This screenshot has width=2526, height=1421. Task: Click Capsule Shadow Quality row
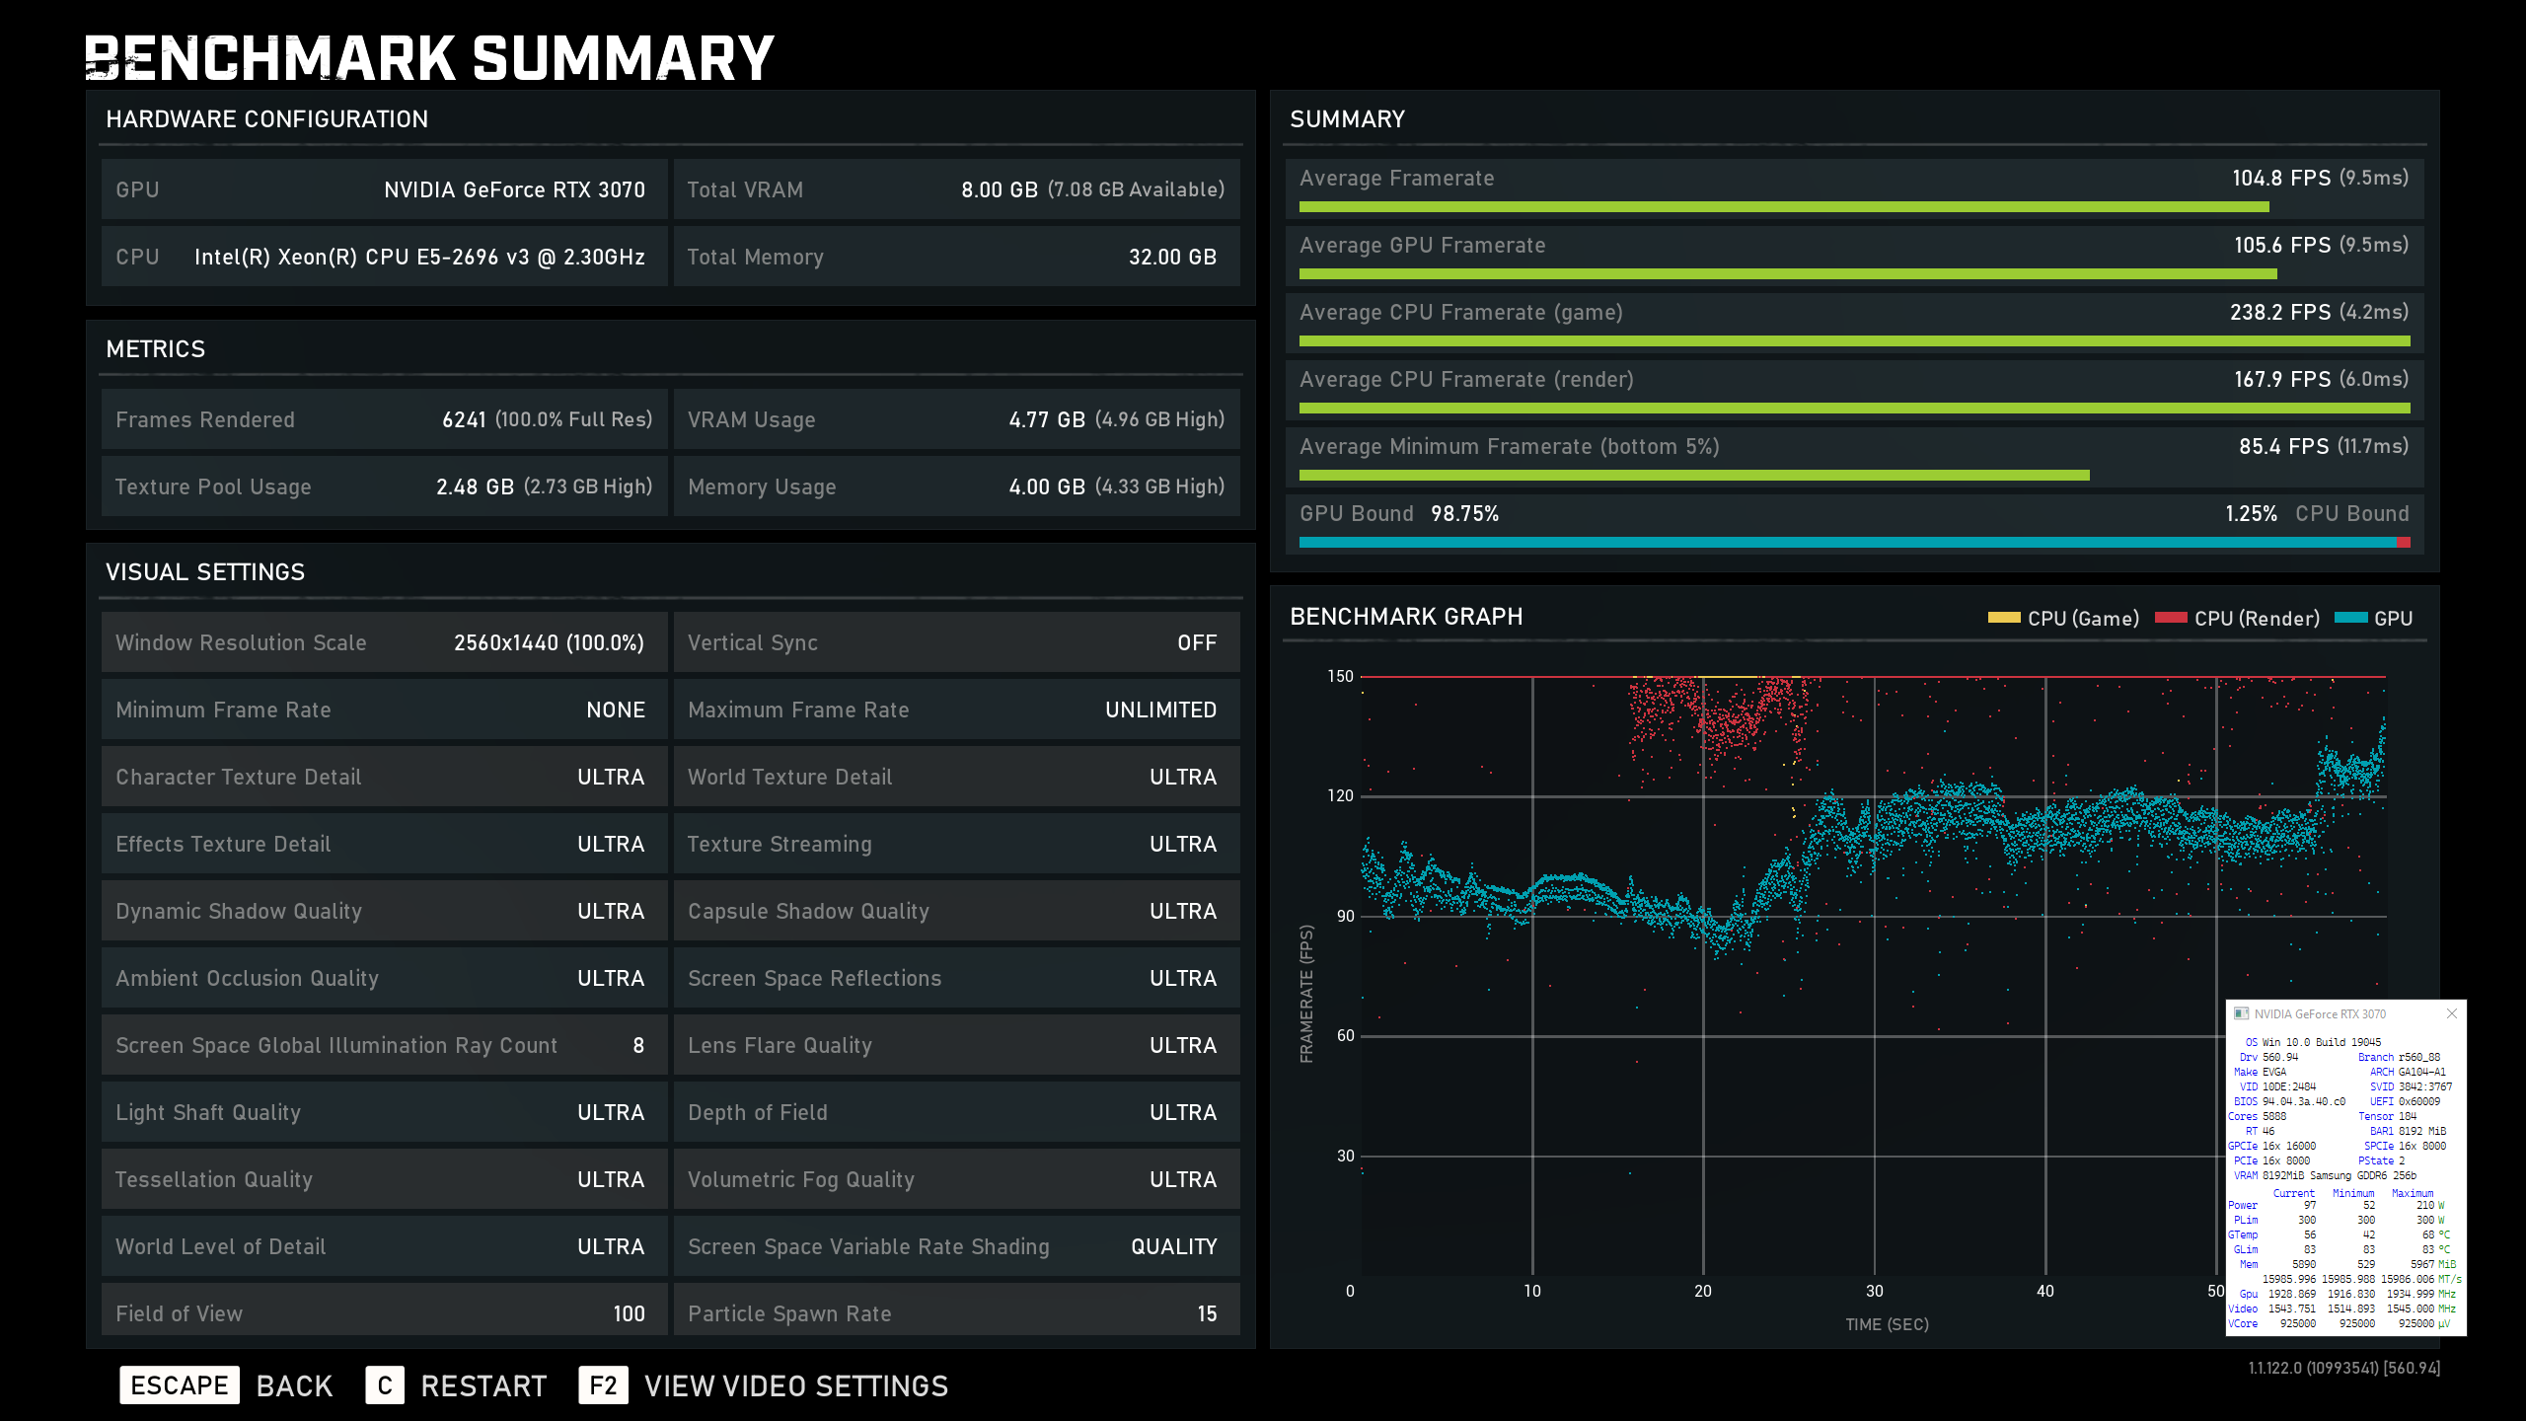click(x=956, y=911)
